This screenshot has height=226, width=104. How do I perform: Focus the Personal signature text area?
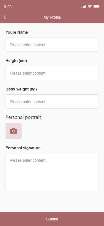click(52, 172)
